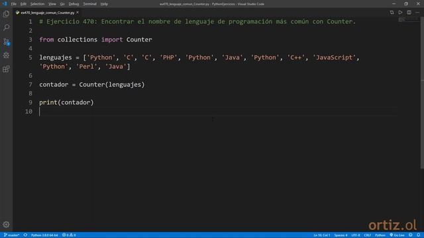This screenshot has height=238, width=424.
Task: Open the View menu
Action: 52,4
